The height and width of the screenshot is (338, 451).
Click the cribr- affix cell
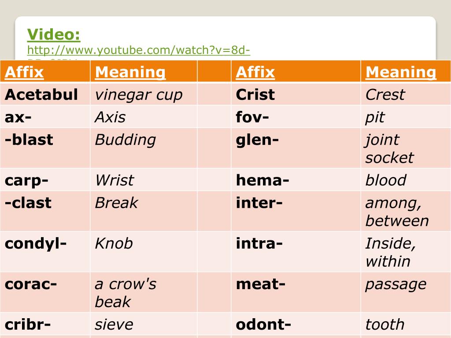pos(45,324)
